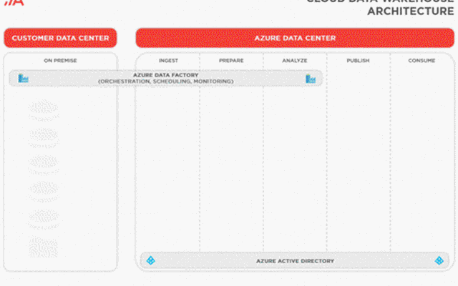The height and width of the screenshot is (286, 458).
Task: Click the On Premise heading
Action: pyautogui.click(x=60, y=60)
